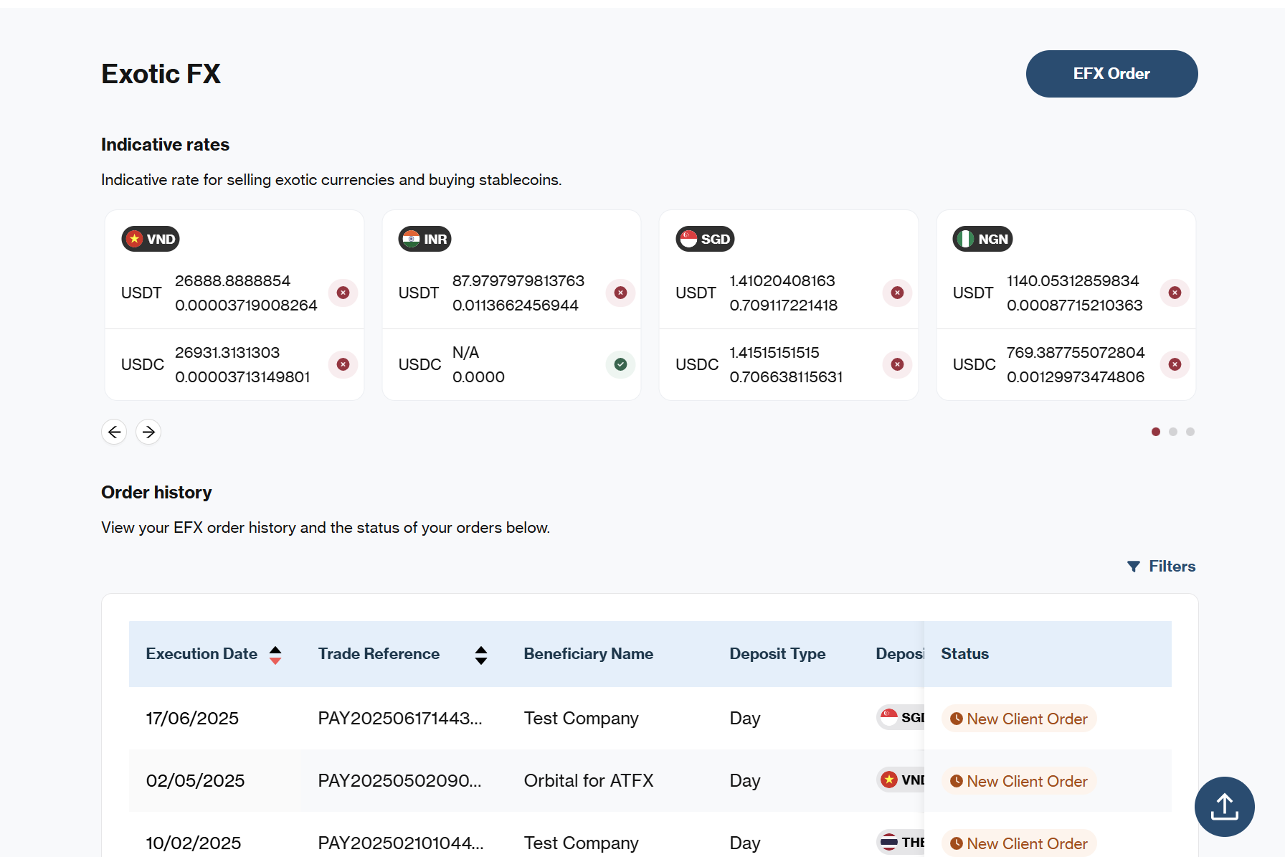Click the Status column header
Viewport: 1285px width, 857px height.
(964, 654)
